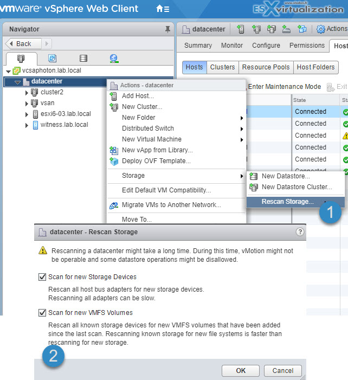Pin the Navigator panel
The image size is (348, 380).
pos(167,29)
